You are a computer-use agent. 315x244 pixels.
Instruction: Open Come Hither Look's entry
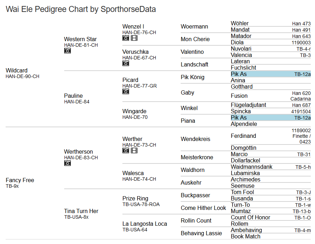click(x=203, y=208)
